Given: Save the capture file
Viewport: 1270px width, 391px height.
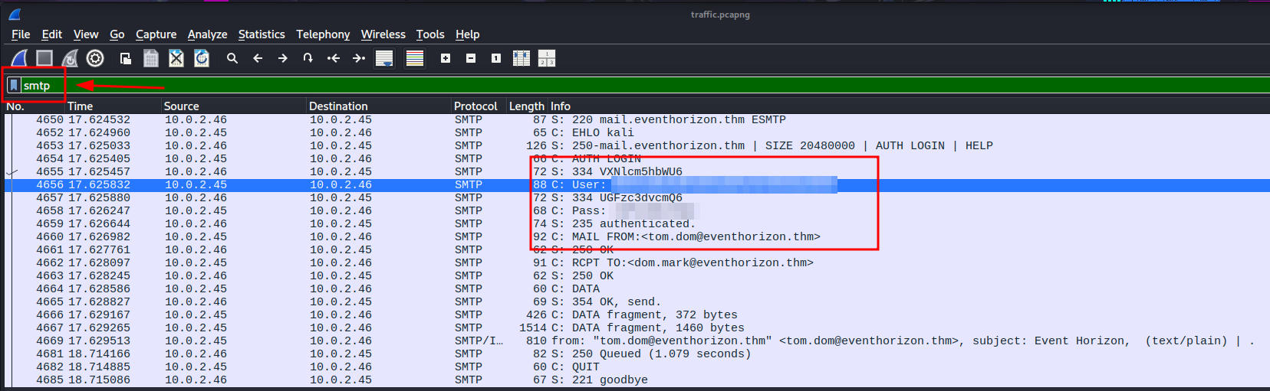Looking at the screenshot, I should (x=151, y=58).
